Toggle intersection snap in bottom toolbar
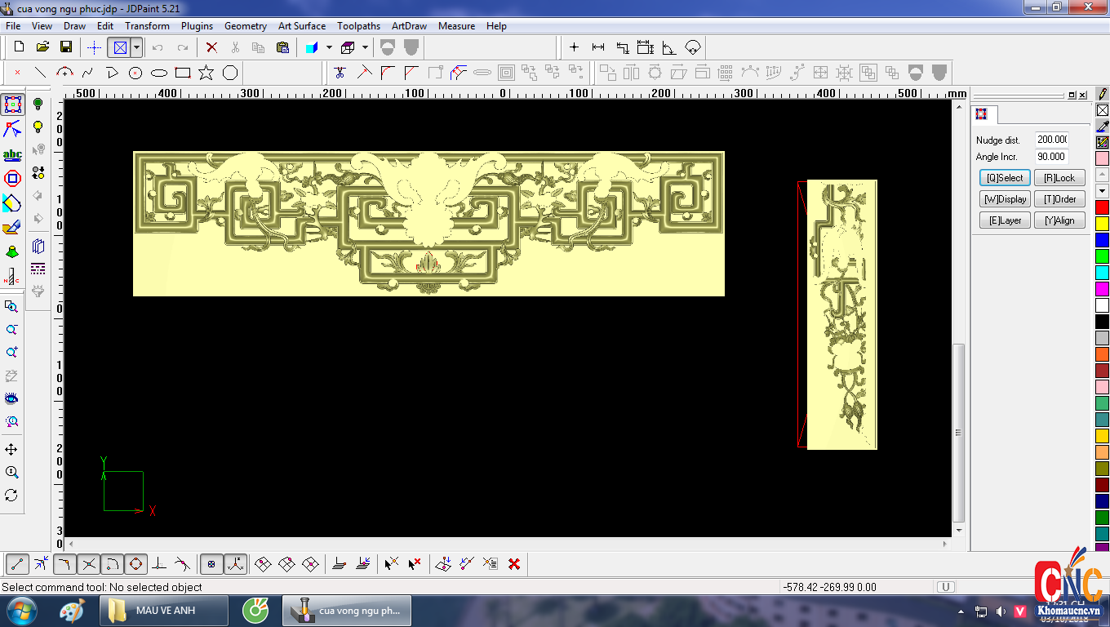The width and height of the screenshot is (1110, 627). coord(89,563)
